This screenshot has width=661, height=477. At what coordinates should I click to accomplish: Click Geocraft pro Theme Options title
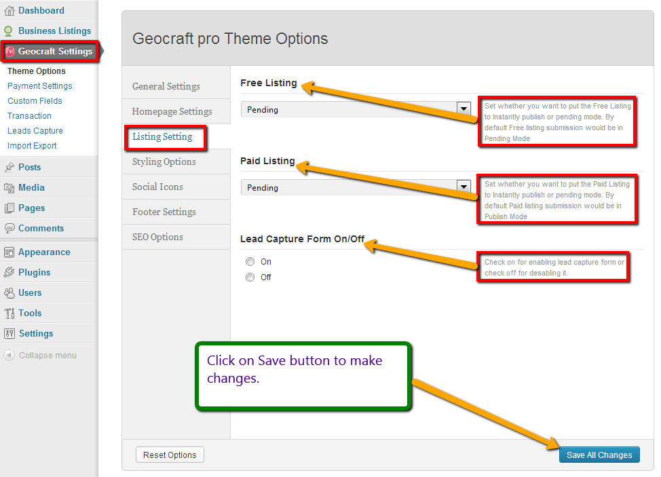pyautogui.click(x=230, y=39)
